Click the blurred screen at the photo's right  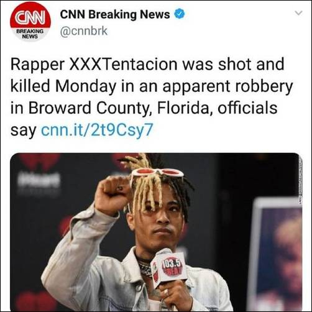pos(277,254)
